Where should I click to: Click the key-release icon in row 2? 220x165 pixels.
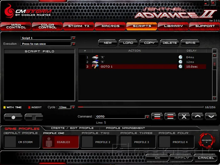(95, 62)
